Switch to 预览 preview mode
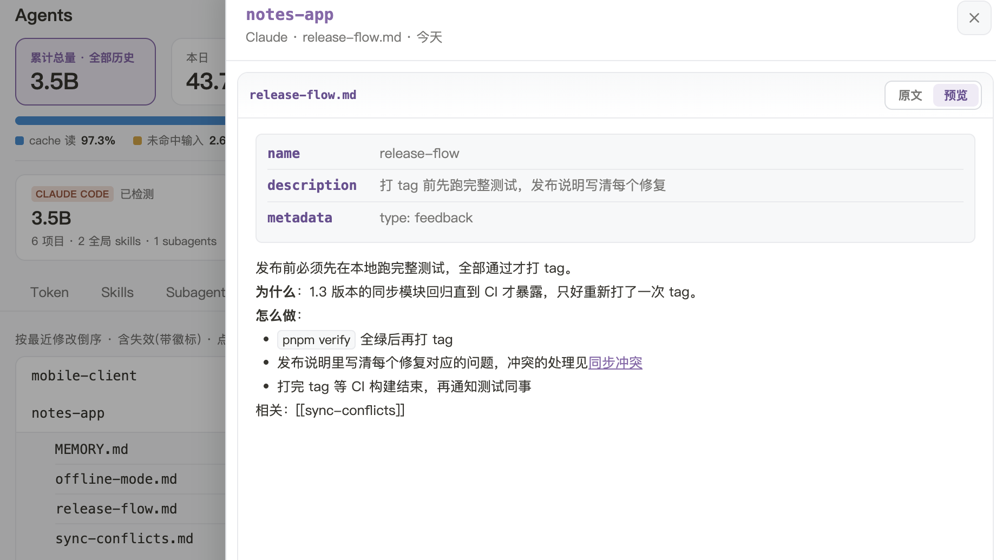The image size is (996, 560). coord(955,95)
